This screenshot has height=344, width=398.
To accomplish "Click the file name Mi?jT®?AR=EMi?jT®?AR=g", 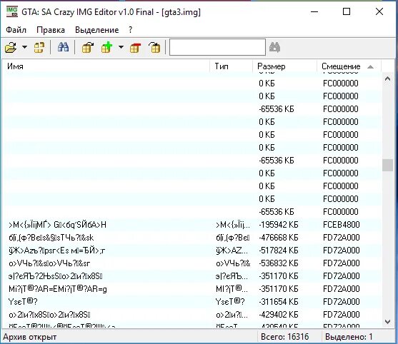I will (x=58, y=289).
